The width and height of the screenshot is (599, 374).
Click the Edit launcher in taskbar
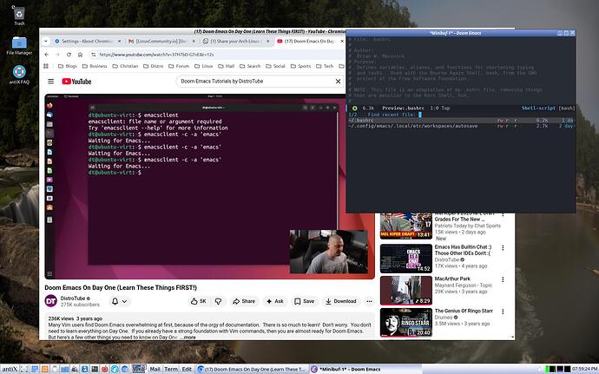coord(187,369)
